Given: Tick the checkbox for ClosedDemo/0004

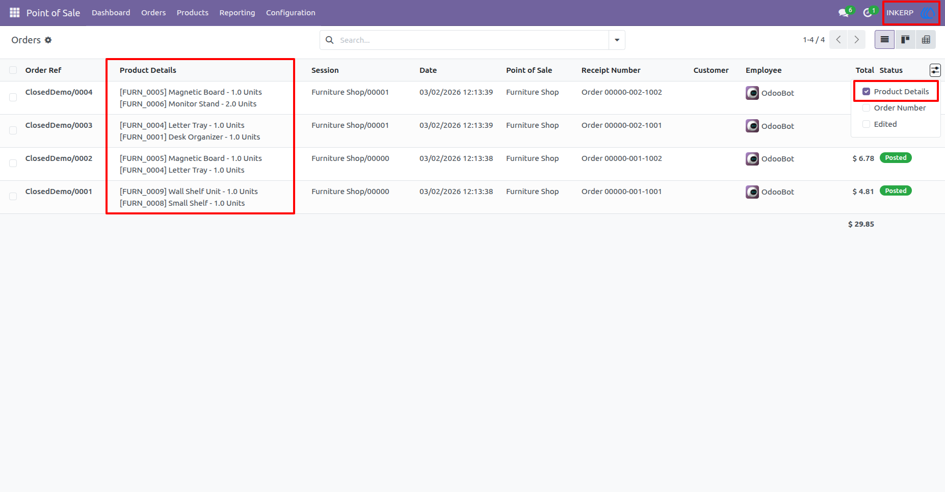Looking at the screenshot, I should coord(13,97).
